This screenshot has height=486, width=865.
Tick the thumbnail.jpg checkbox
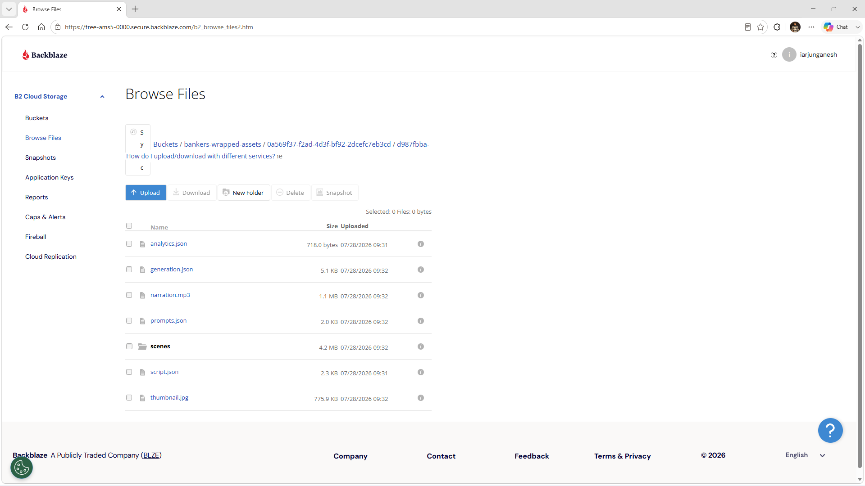[129, 398]
